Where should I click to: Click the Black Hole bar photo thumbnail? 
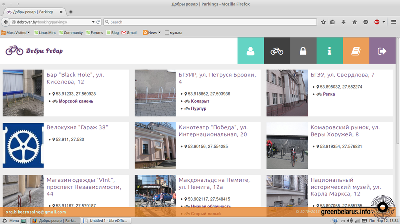[x=23, y=93]
